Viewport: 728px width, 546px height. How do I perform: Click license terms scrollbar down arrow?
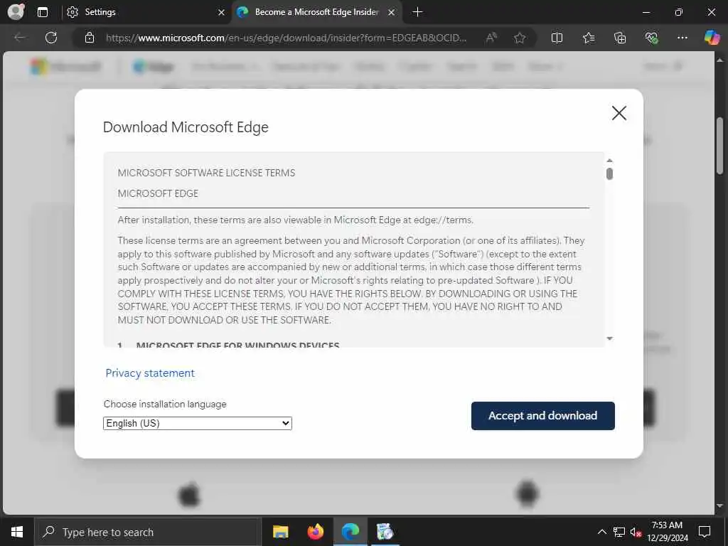click(x=609, y=338)
